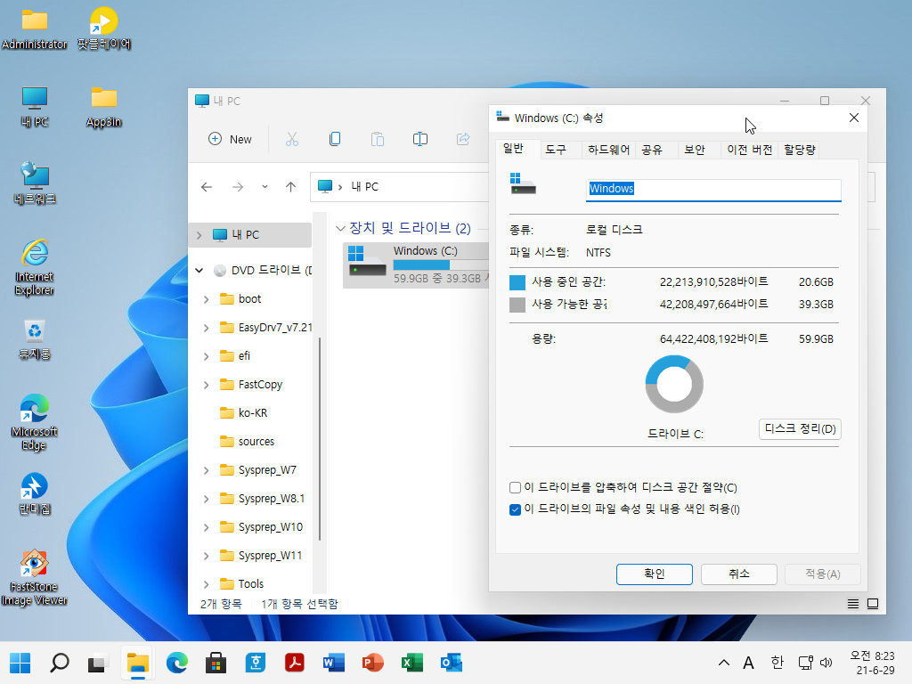The width and height of the screenshot is (912, 684).
Task: Enable drive compression to save disk space
Action: (515, 487)
